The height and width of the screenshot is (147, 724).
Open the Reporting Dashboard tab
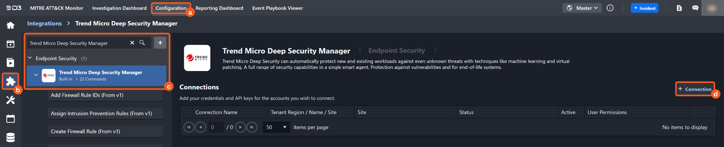pyautogui.click(x=219, y=8)
